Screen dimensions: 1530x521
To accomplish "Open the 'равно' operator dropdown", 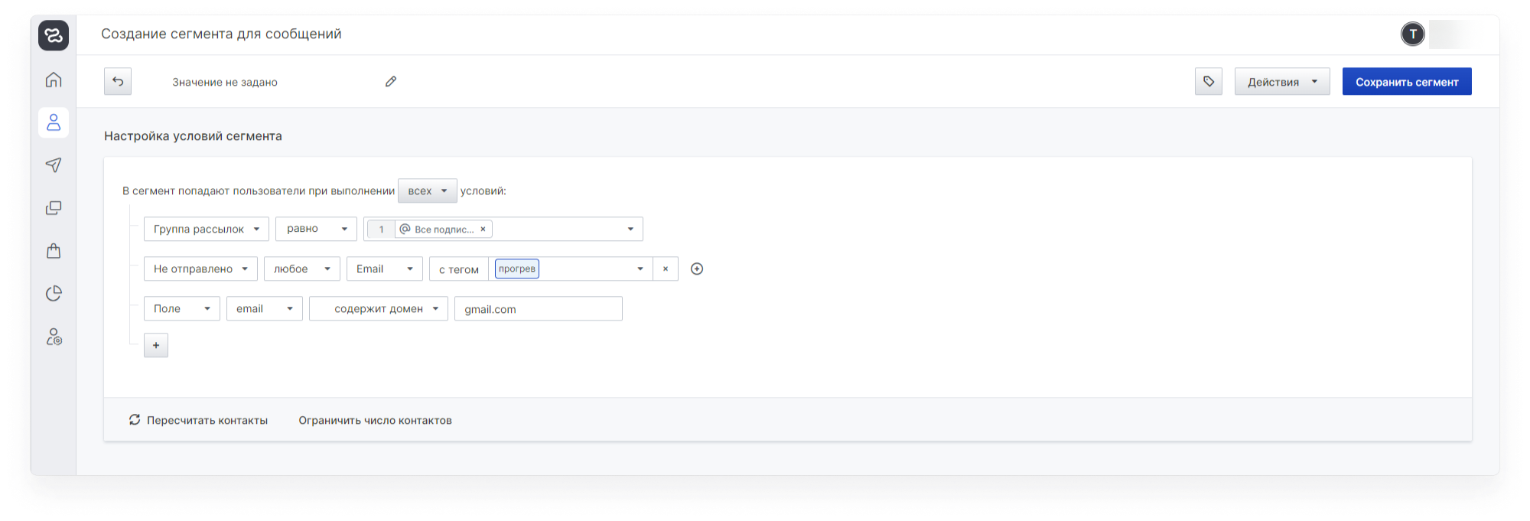I will tap(316, 229).
